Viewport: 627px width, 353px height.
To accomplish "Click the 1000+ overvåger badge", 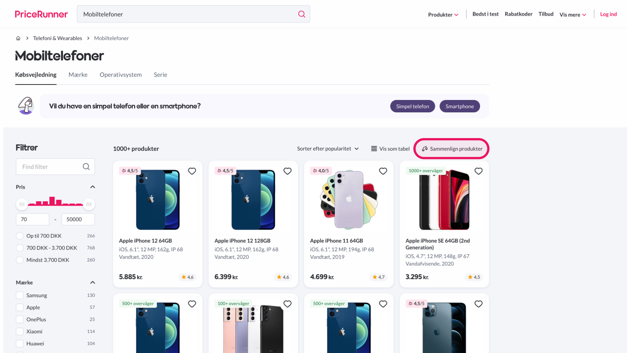I will point(426,171).
